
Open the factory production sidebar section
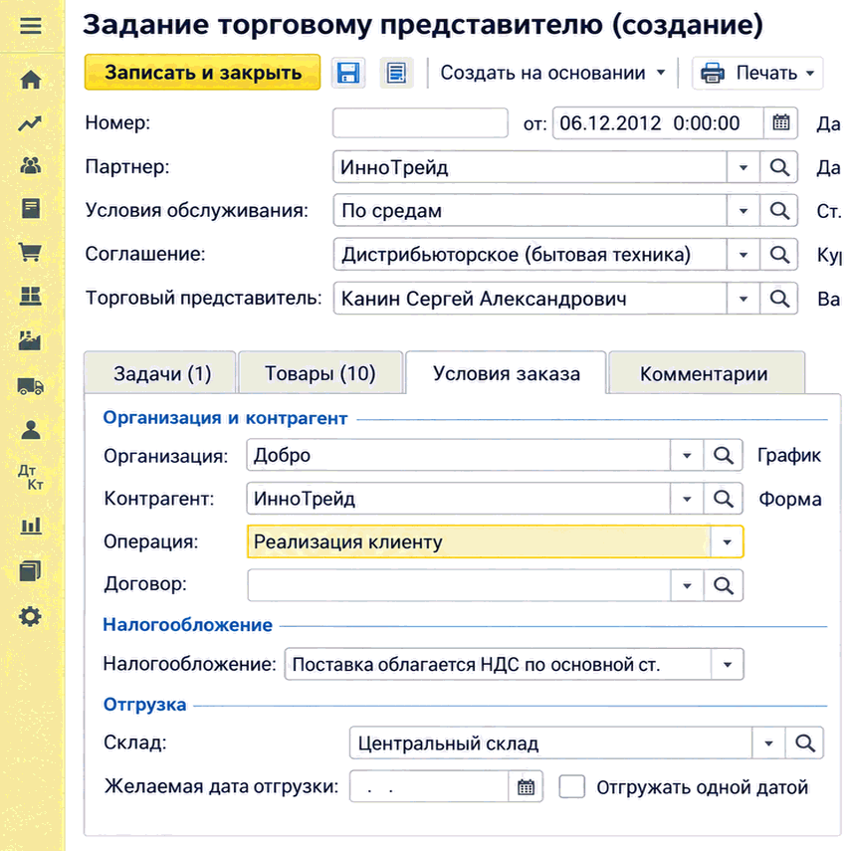tap(31, 340)
